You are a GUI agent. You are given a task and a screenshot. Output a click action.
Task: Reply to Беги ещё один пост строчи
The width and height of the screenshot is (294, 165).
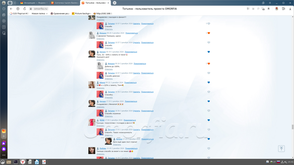coord(117,145)
